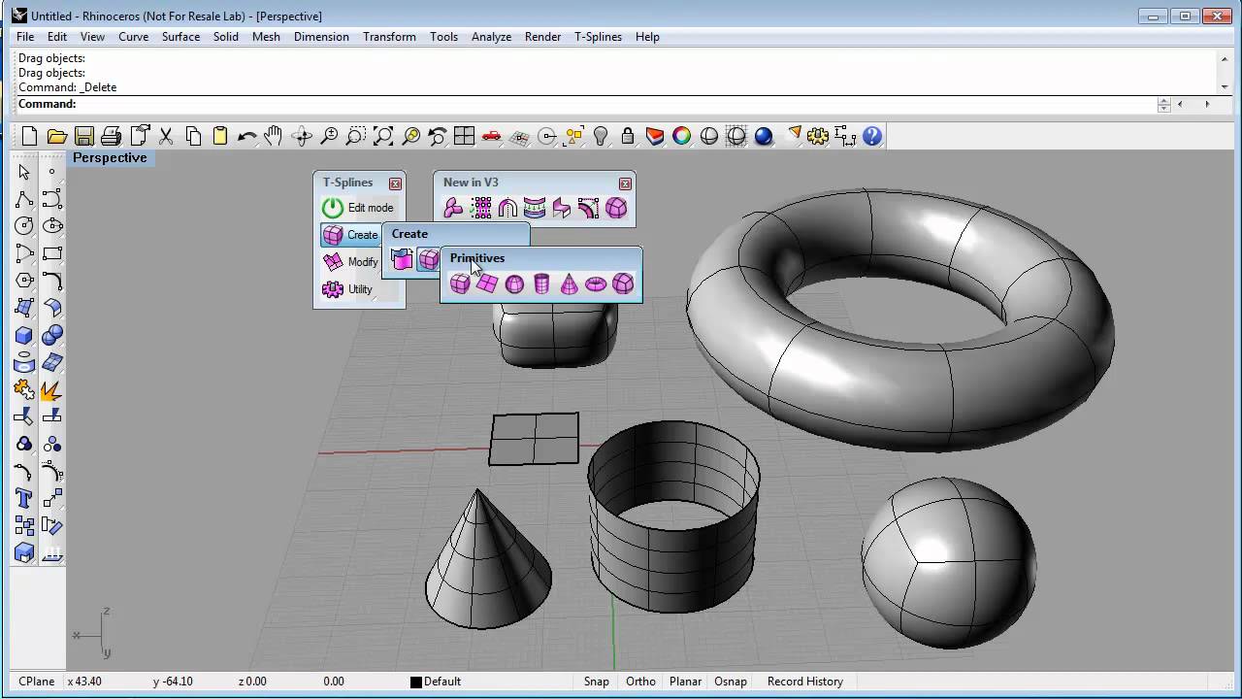Screen dimensions: 1242x699
Task: Click the padlock lock objects icon
Action: point(628,136)
